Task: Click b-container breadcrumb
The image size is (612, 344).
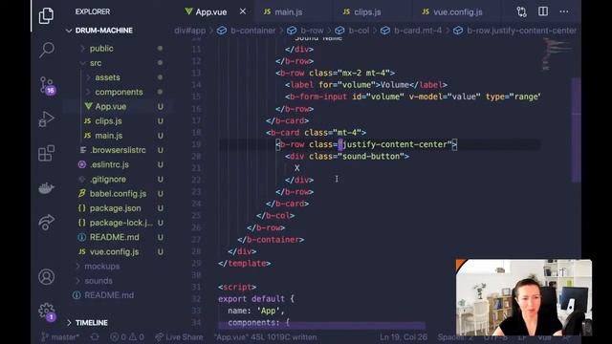Action: (x=252, y=31)
